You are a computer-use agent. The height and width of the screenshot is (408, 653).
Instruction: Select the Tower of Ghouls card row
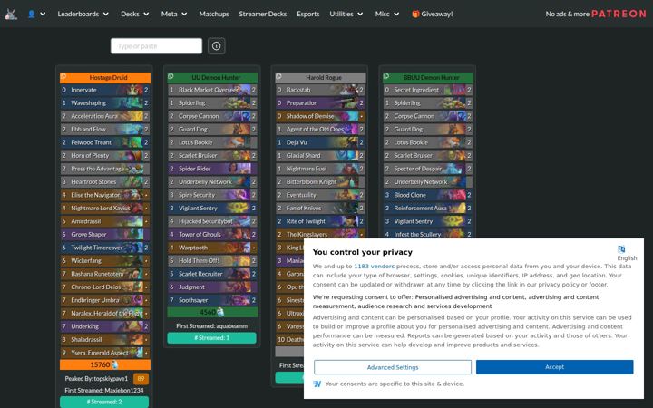pyautogui.click(x=212, y=235)
